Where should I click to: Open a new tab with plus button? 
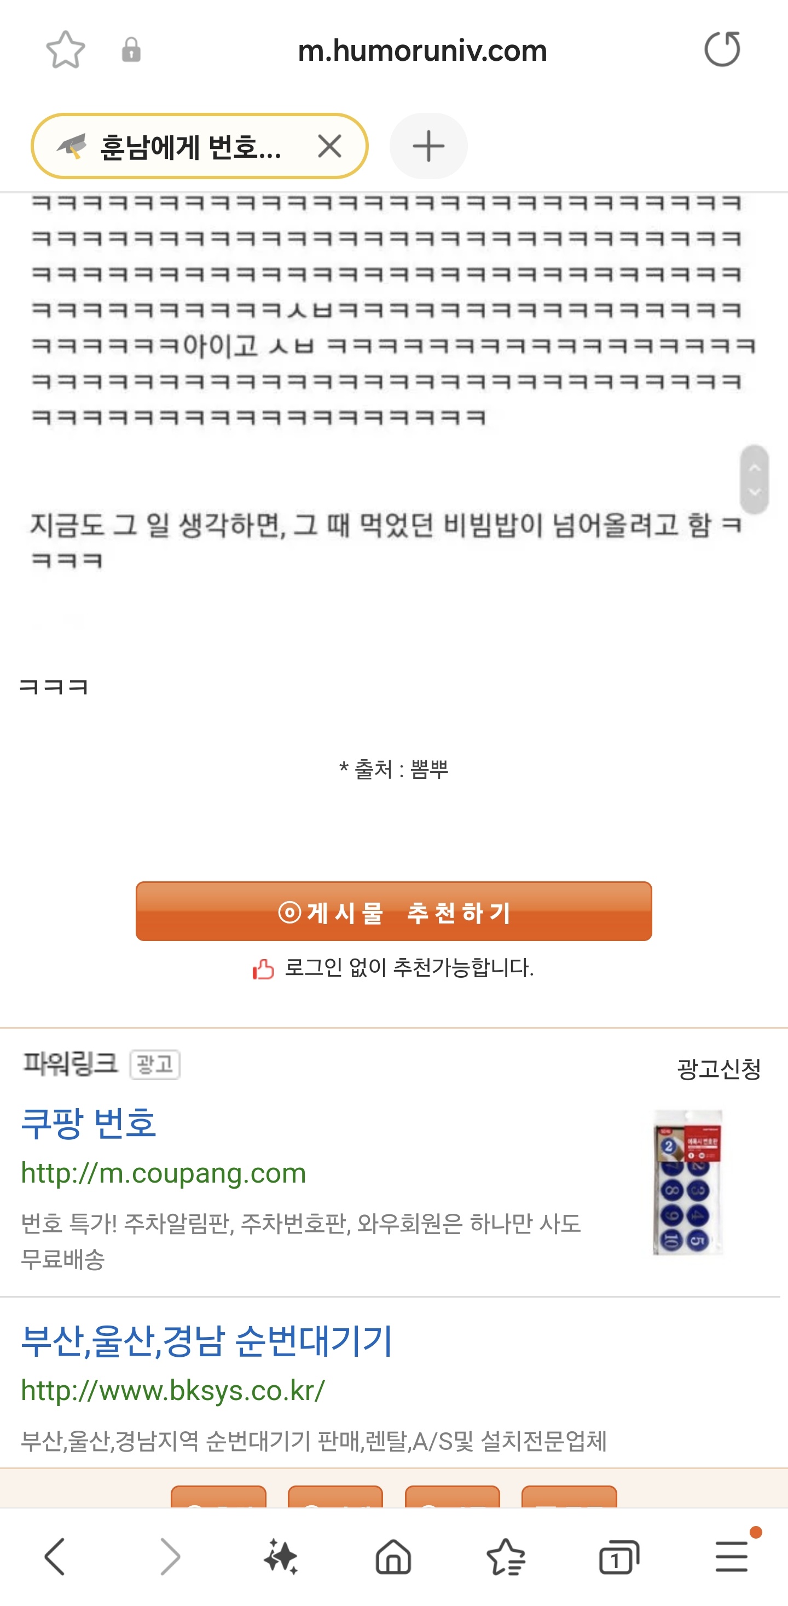(428, 146)
